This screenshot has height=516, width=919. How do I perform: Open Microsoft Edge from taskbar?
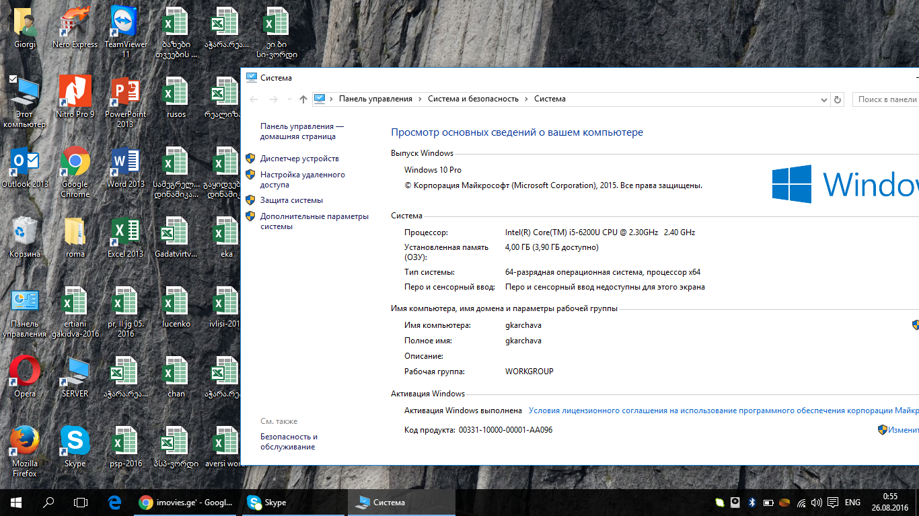click(114, 502)
